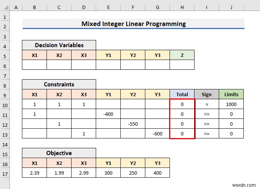Select the empty cell under Z
The width and height of the screenshot is (260, 189).
[182, 65]
